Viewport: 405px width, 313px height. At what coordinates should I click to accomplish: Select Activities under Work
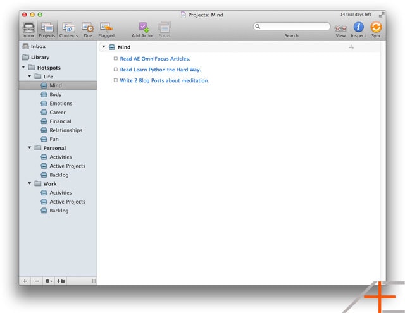point(58,193)
